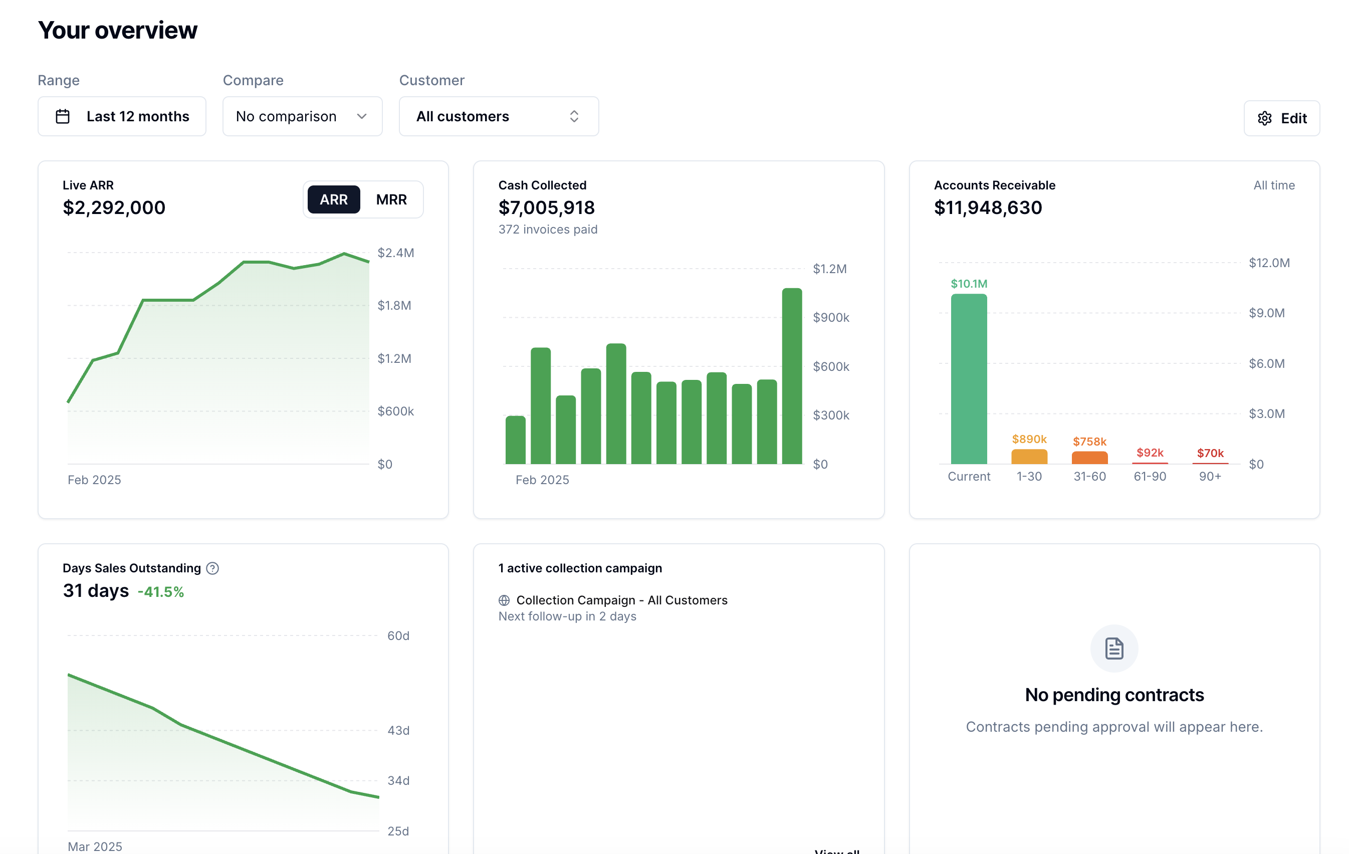Click the yellow 1-30 days aging bar
The height and width of the screenshot is (854, 1349).
1029,457
